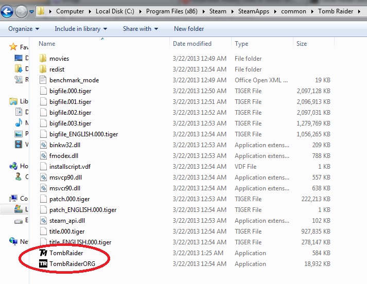This screenshot has height=284, width=367.
Task: Go to Program Files (x86) breadcrumb
Action: point(174,11)
